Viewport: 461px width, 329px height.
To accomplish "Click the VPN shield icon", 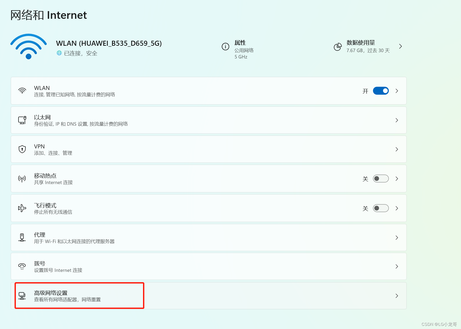I will pyautogui.click(x=22, y=149).
